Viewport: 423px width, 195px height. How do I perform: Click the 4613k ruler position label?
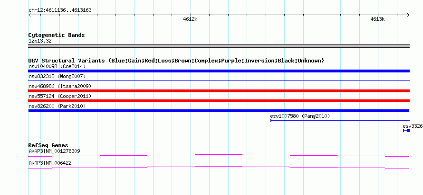point(377,19)
